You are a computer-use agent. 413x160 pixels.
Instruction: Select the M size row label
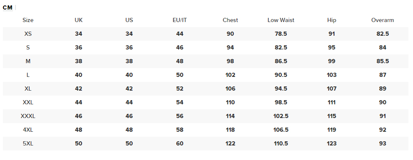pyautogui.click(x=28, y=61)
